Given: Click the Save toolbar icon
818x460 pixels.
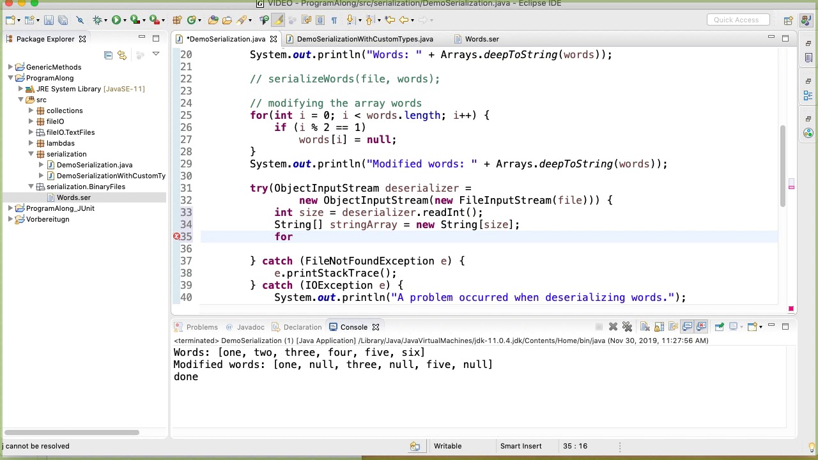Looking at the screenshot, I should pyautogui.click(x=48, y=20).
